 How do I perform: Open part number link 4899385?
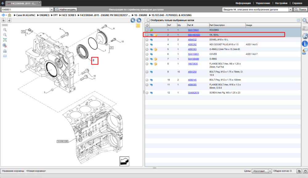192,85
